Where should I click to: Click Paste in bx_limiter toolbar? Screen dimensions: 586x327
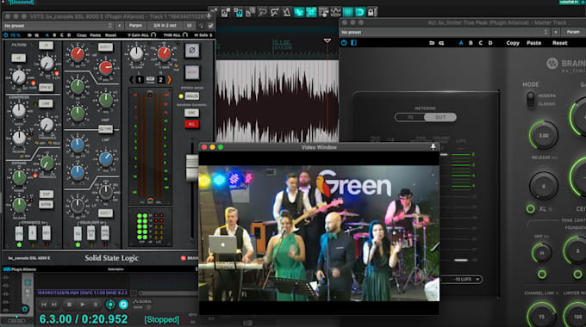point(533,43)
